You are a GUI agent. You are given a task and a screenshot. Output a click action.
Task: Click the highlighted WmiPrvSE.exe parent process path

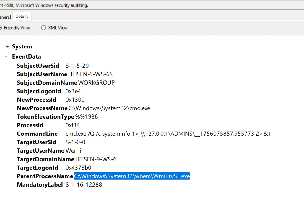tap(132, 176)
